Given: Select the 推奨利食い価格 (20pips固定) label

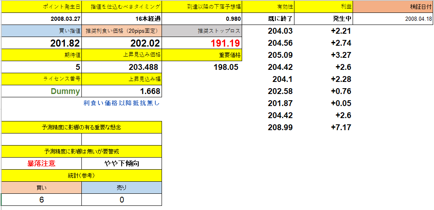Looking at the screenshot, I should pyautogui.click(x=122, y=31).
